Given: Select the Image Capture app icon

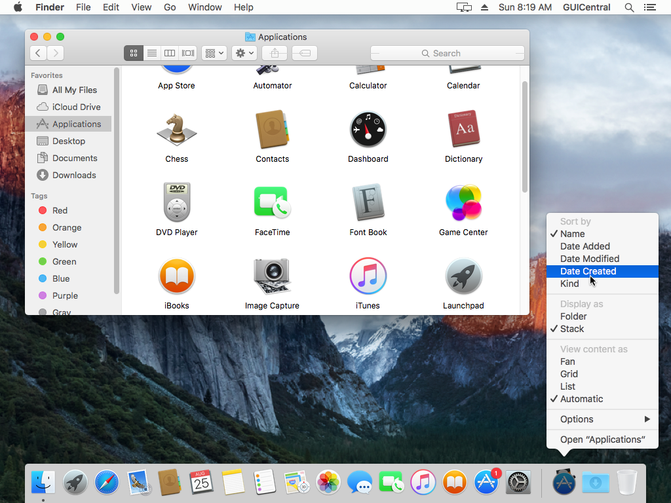Looking at the screenshot, I should coord(272,276).
